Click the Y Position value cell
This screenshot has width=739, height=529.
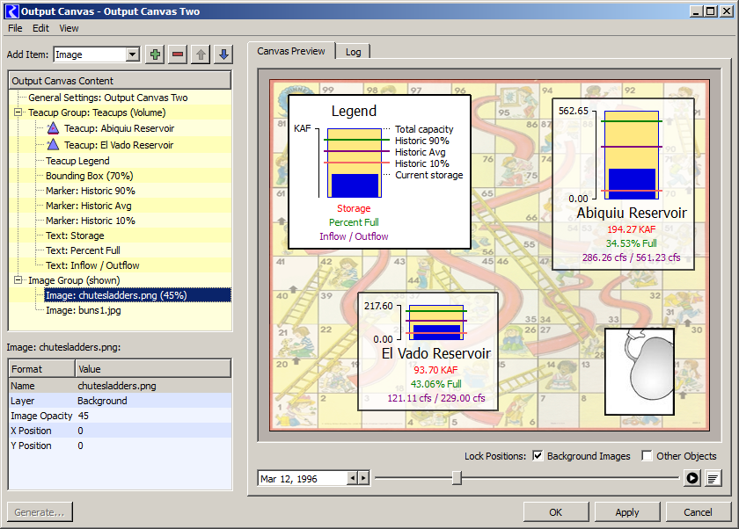tap(154, 446)
